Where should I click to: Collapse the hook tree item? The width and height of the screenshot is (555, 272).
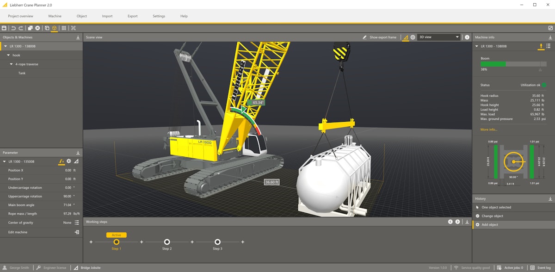tap(9, 55)
